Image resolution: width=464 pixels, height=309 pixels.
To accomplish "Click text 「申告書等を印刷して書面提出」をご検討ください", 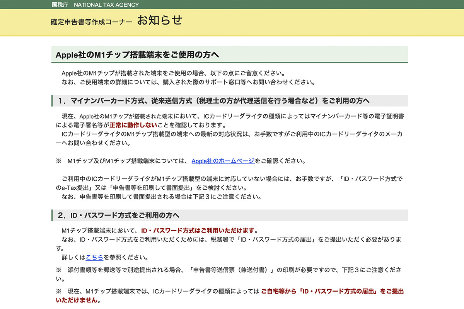I will (178, 188).
